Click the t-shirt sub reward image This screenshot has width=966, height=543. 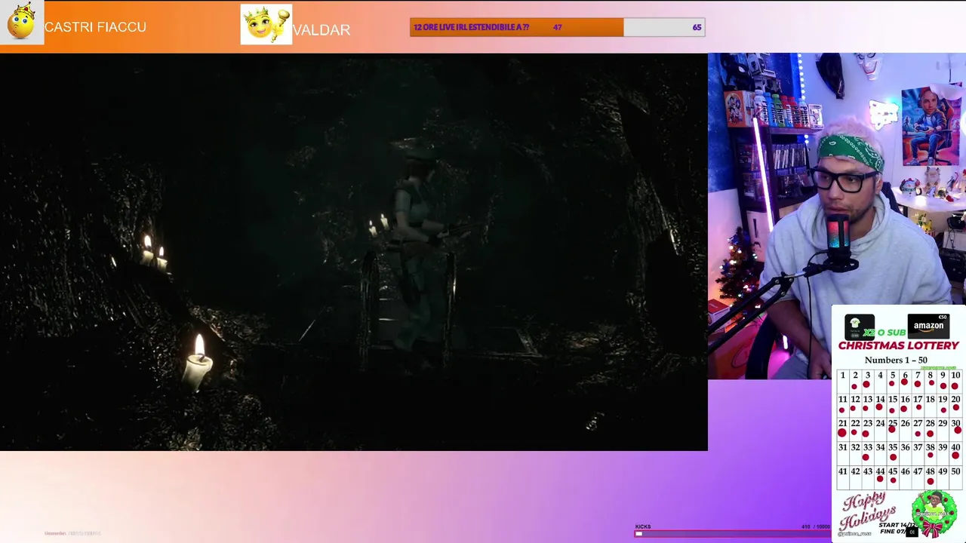(859, 327)
